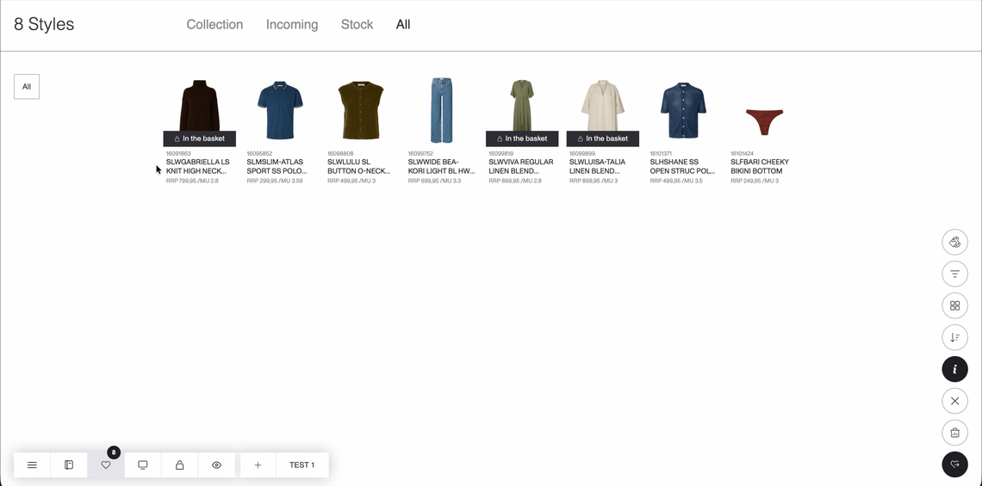Open the catalog book icon
982x486 pixels.
(69, 465)
